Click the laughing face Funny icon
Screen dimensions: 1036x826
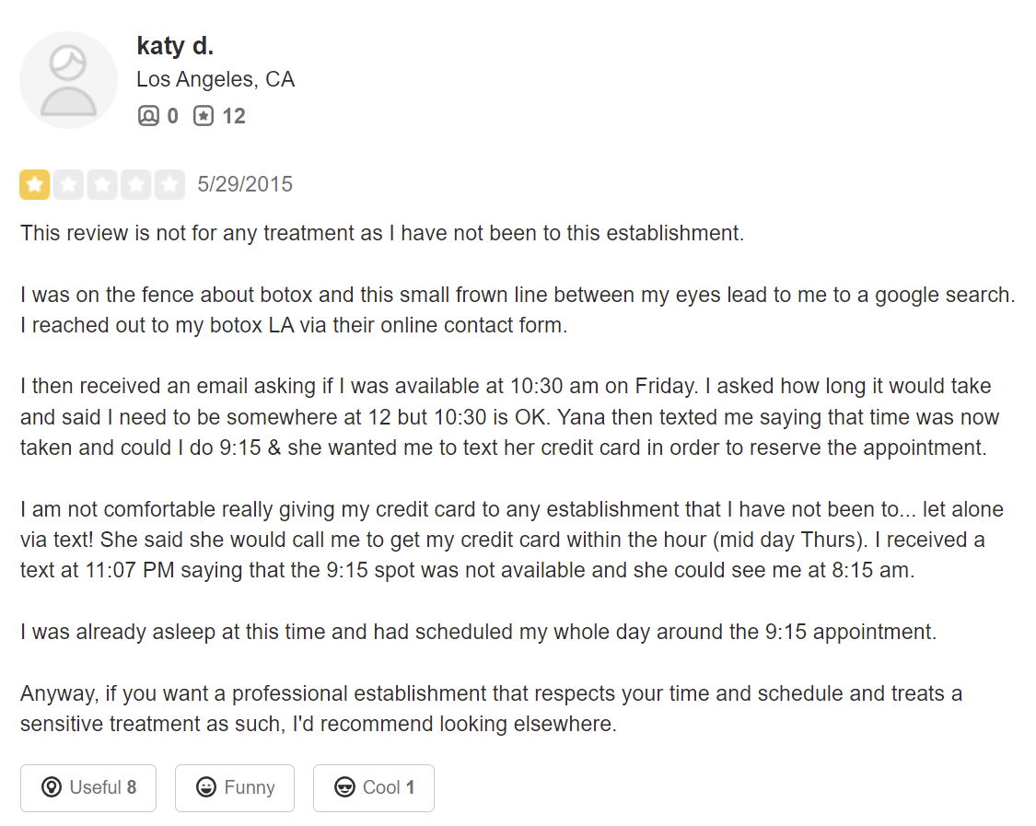[206, 787]
